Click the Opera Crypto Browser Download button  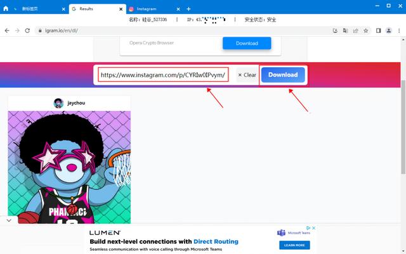[x=247, y=43]
